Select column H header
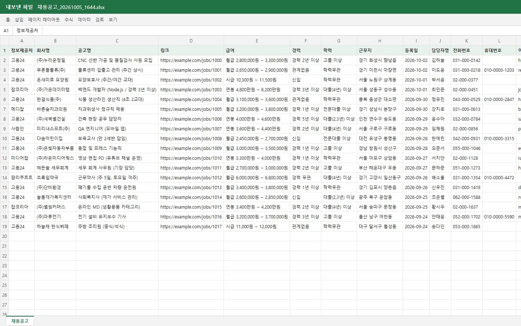This screenshot has height=326, width=521. click(x=380, y=41)
